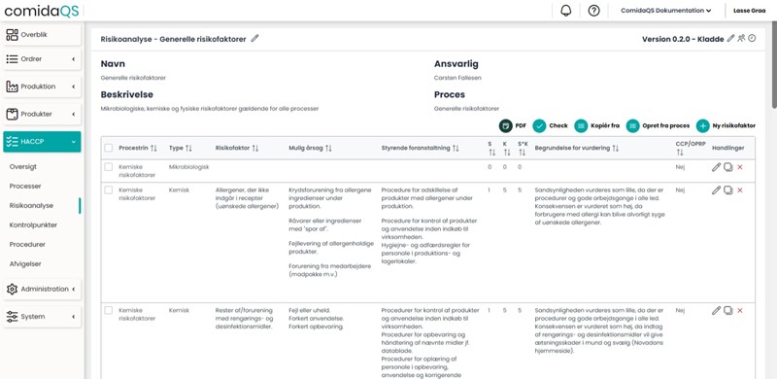Open the notifications bell icon
The height and width of the screenshot is (379, 777).
[565, 11]
